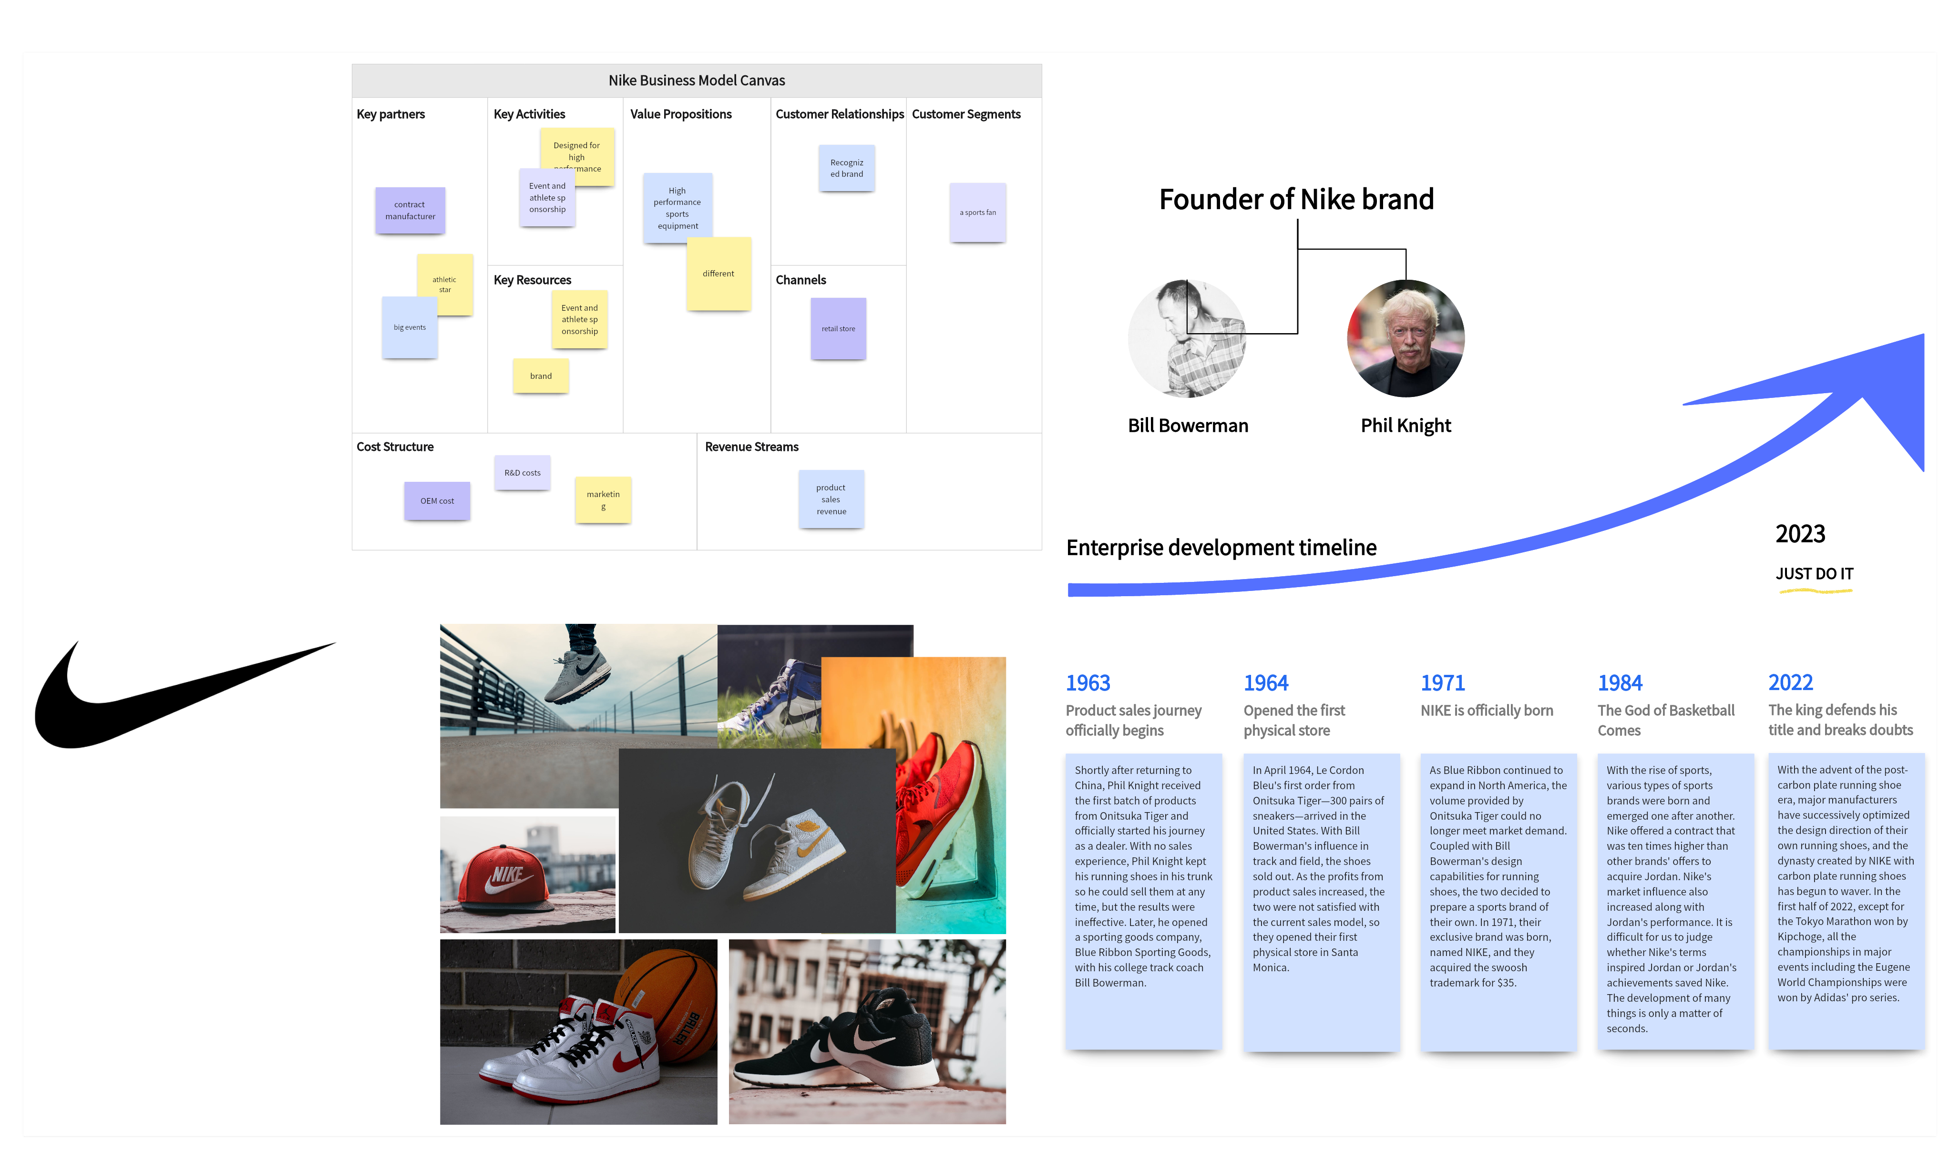This screenshot has width=1960, height=1160.
Task: Select the 1971 description card
Action: pyautogui.click(x=1499, y=902)
